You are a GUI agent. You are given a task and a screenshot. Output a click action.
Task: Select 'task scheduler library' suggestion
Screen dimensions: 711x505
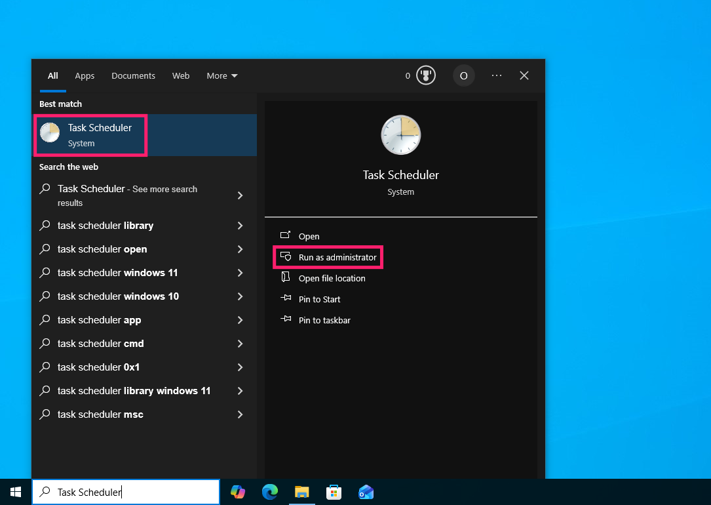coord(145,226)
